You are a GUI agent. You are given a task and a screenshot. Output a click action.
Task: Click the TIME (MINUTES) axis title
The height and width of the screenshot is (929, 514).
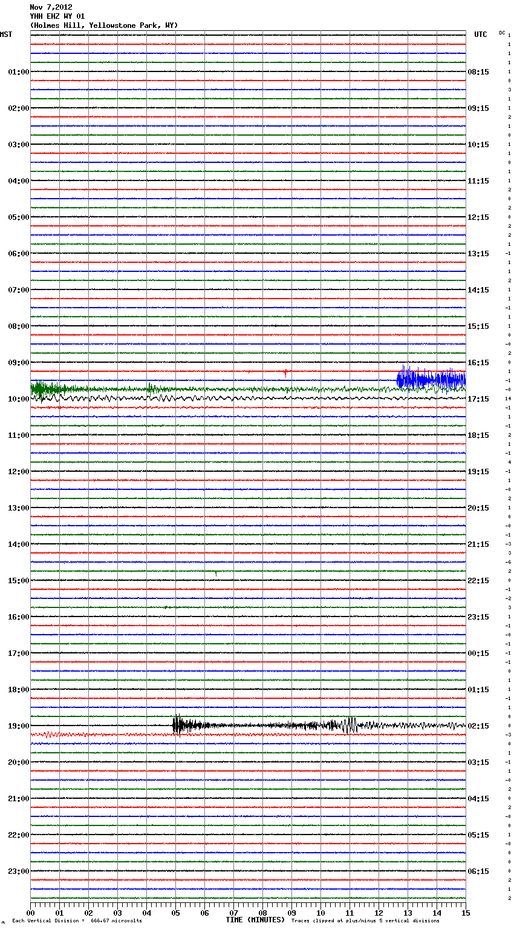[255, 920]
